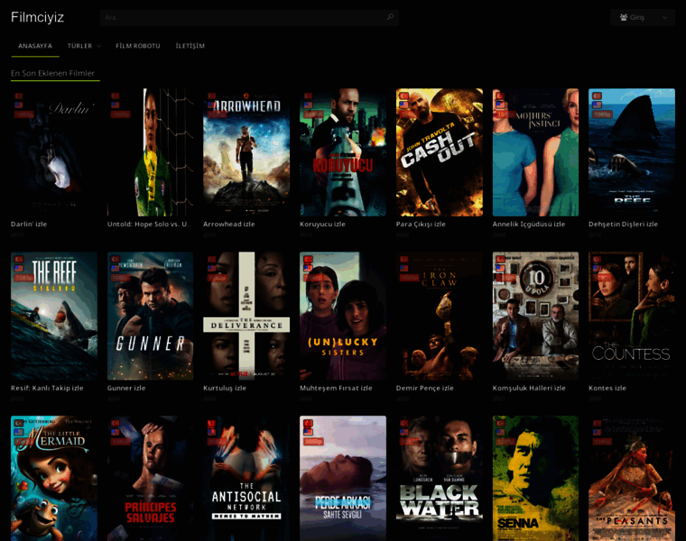The image size is (686, 541).
Task: Open the Perde Arkası Sahte Sevgili poster
Action: tap(343, 479)
